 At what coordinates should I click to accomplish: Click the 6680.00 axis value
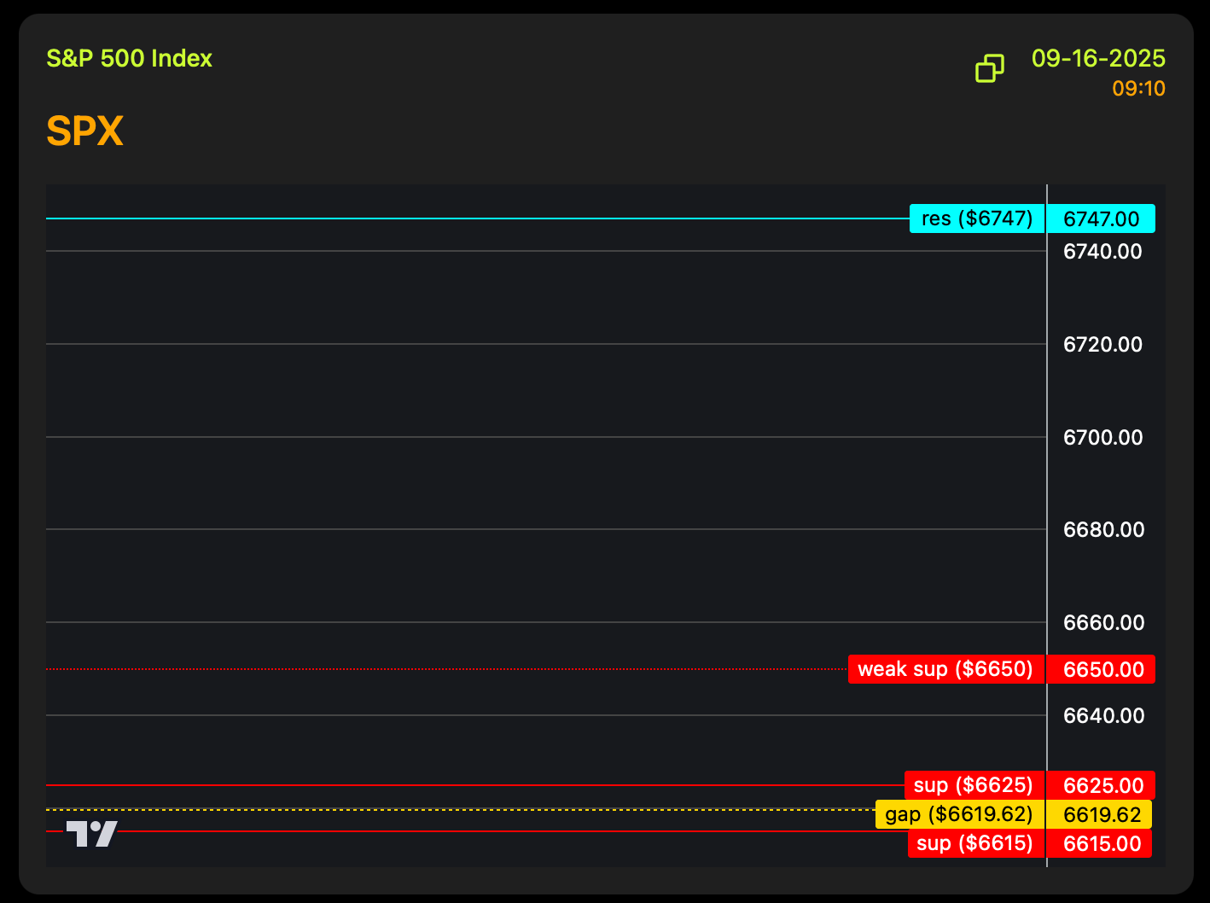pos(1103,529)
